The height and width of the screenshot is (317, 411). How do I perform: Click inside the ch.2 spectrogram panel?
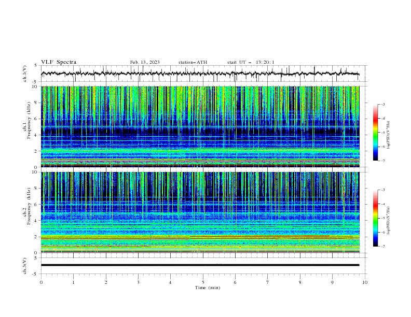click(200, 212)
